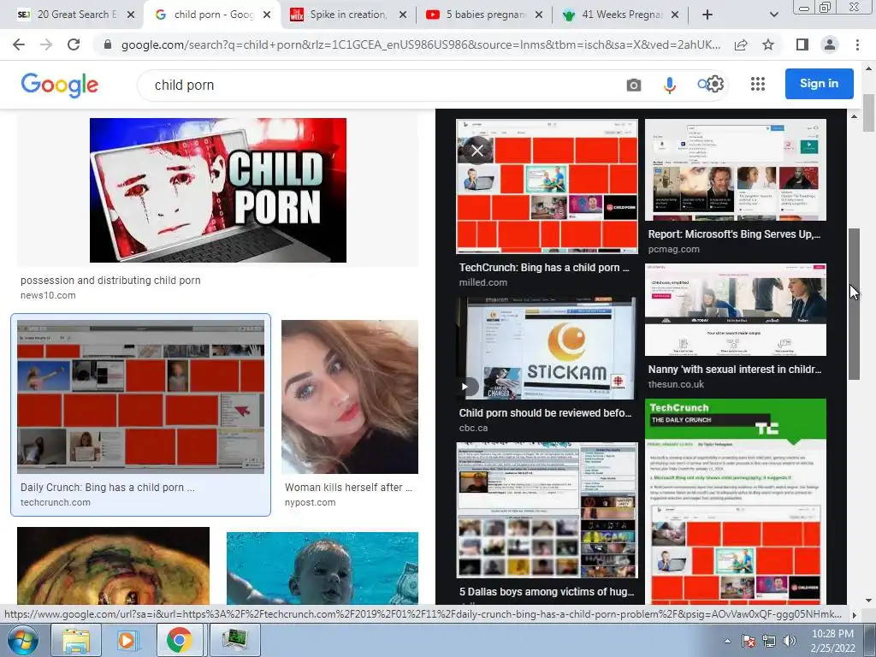Screen dimensions: 876x657
Task: Open the network tray icon
Action: (x=769, y=641)
